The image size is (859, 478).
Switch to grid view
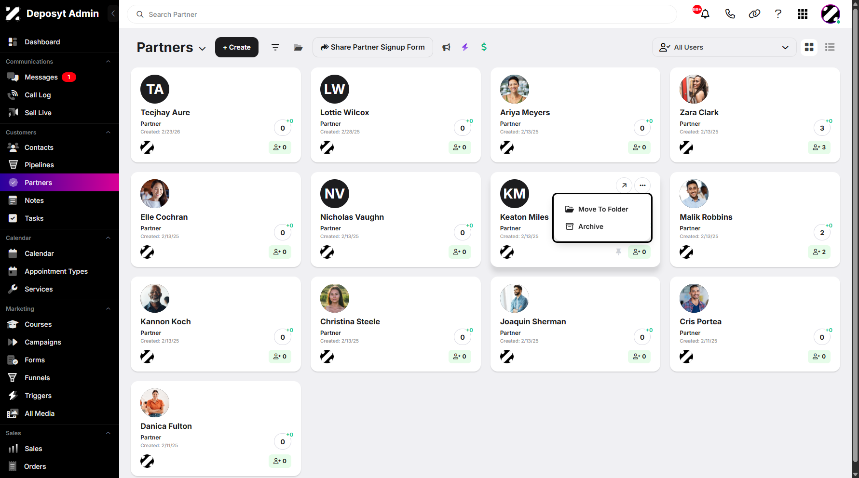pyautogui.click(x=809, y=47)
